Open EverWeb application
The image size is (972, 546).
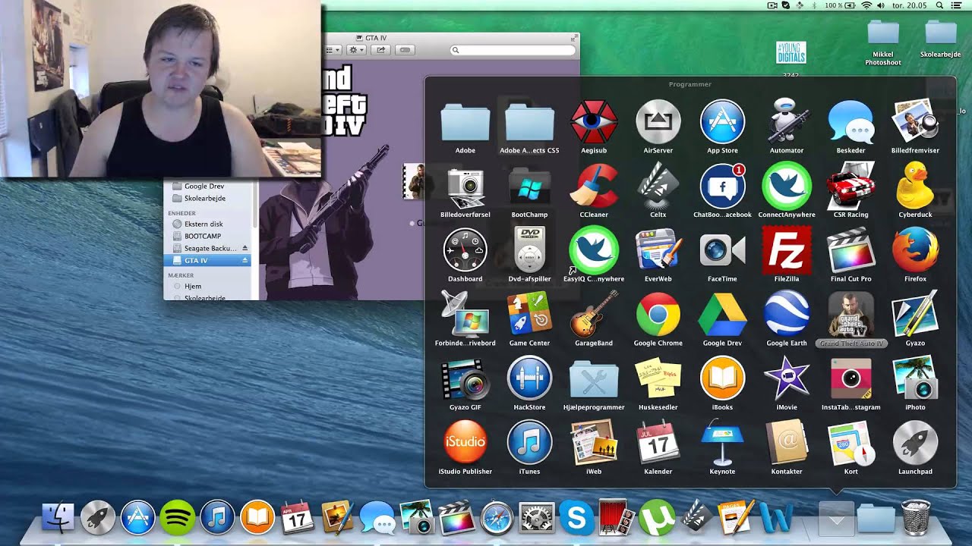click(658, 250)
